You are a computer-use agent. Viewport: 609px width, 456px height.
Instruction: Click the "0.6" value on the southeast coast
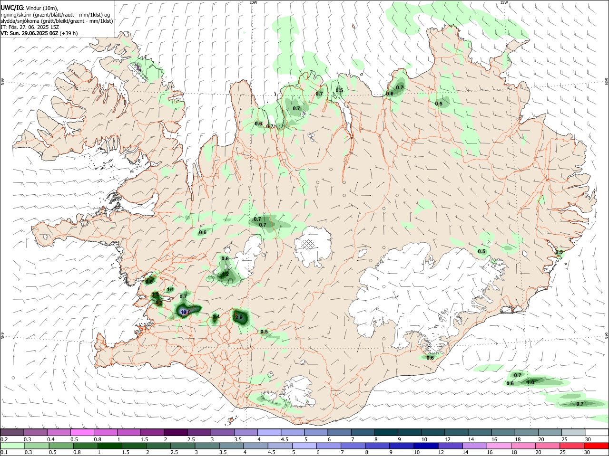tap(430, 358)
